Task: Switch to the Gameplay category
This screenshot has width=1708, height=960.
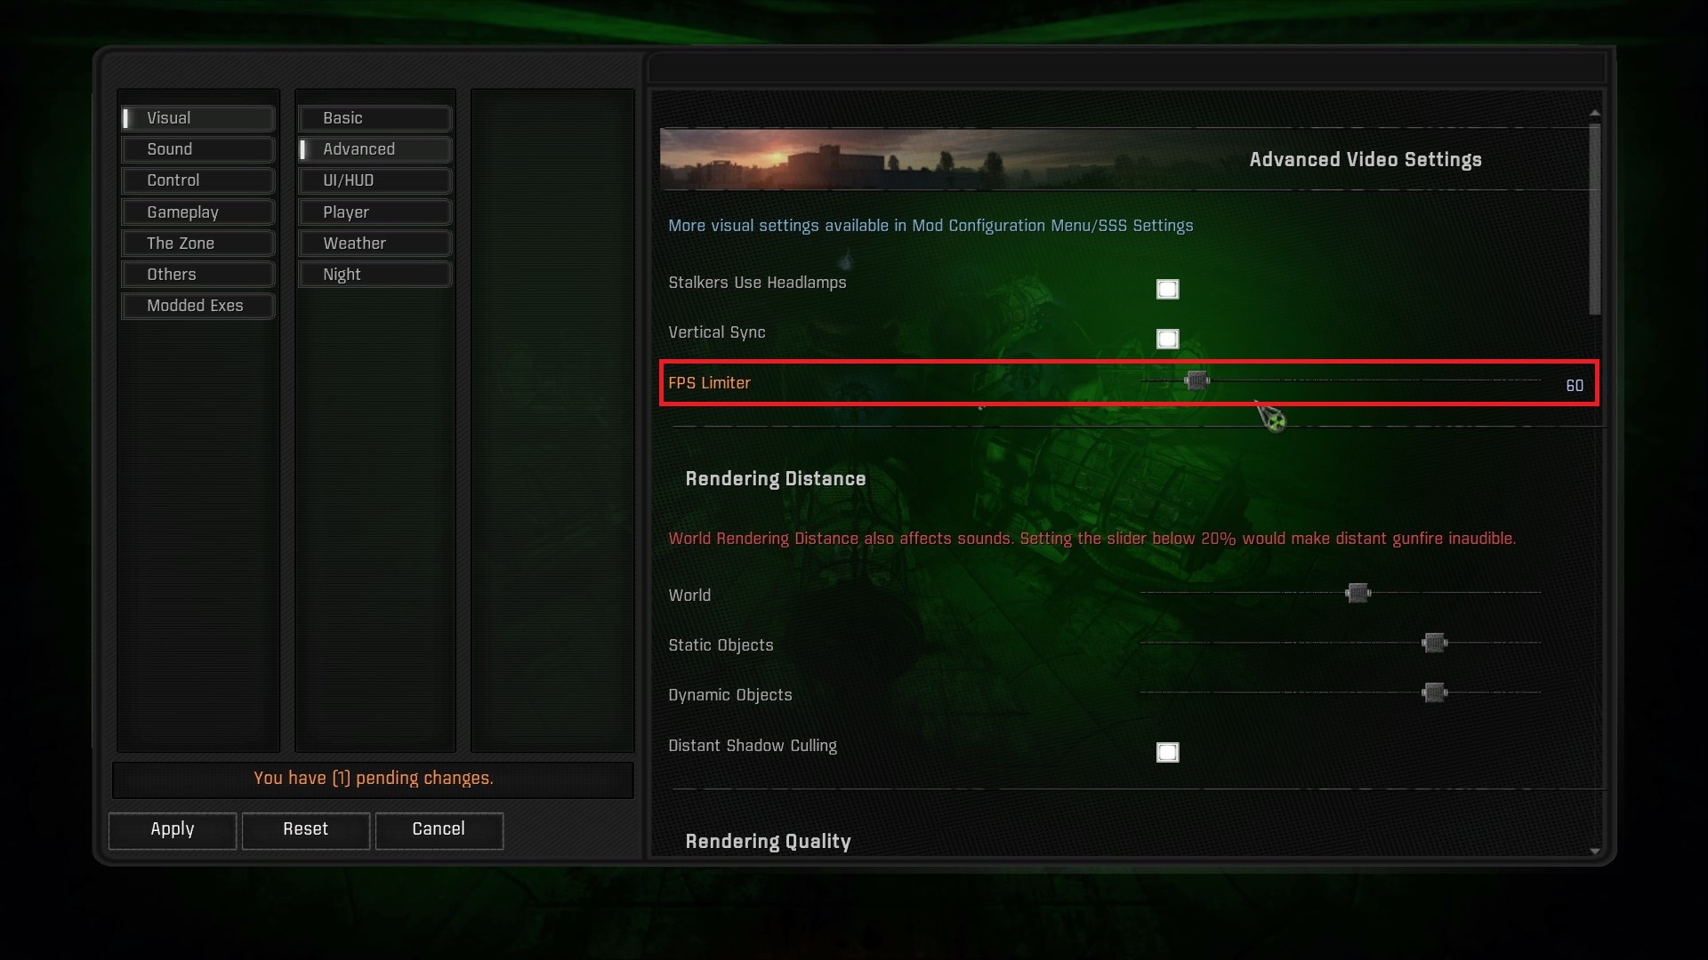Action: tap(197, 212)
